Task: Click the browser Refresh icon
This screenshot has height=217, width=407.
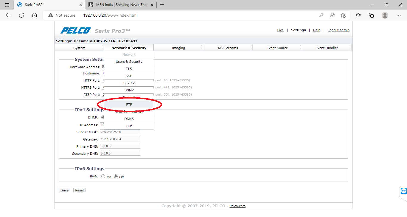Action: coord(21,15)
